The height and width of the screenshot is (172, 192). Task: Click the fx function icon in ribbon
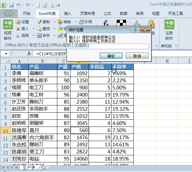[106, 23]
